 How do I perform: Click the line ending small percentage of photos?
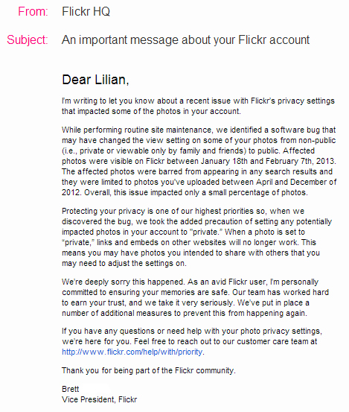tap(185, 193)
